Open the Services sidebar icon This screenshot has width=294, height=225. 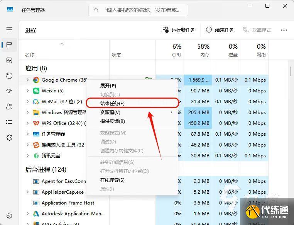(x=9, y=138)
